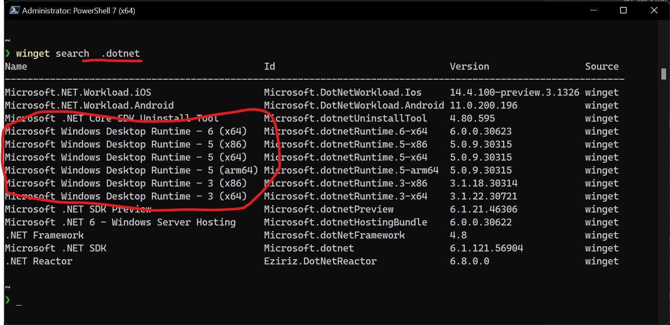Viewport: 670px width, 325px height.
Task: Click version number 6.8.0.0 for .NET Reactor
Action: pos(469,261)
